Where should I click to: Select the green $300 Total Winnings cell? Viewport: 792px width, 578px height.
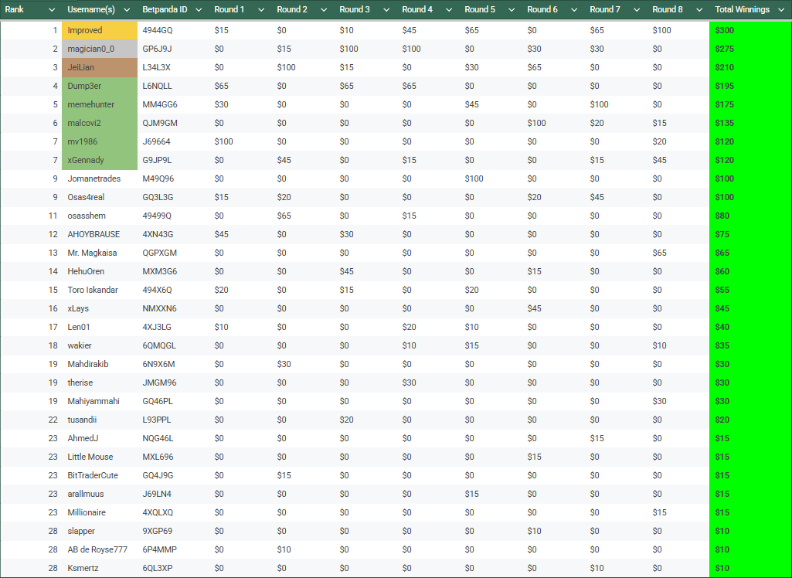click(x=750, y=30)
